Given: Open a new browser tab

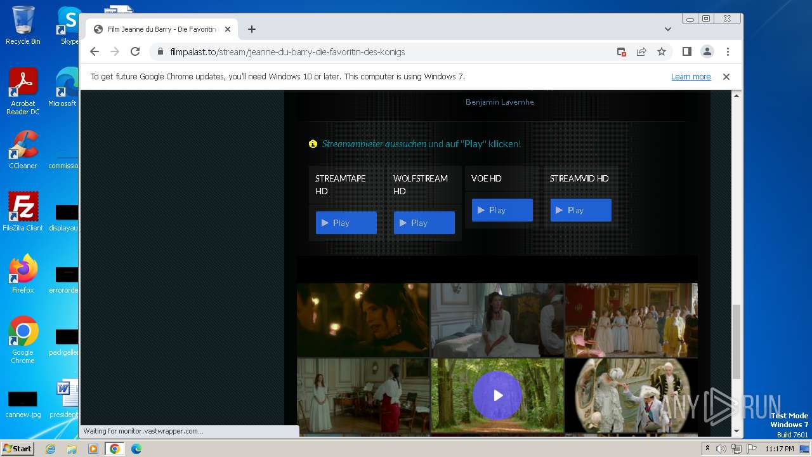Looking at the screenshot, I should point(252,29).
